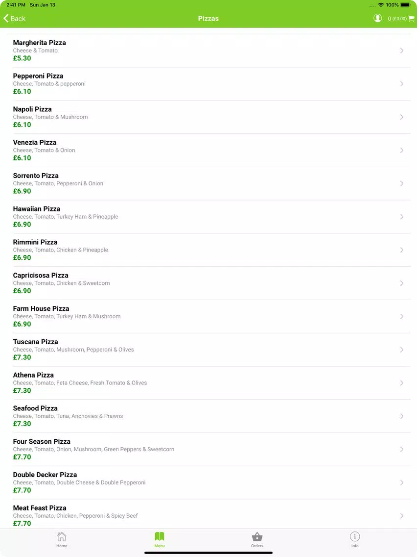Expand Sorrento Pizza chevron arrow

402,183
